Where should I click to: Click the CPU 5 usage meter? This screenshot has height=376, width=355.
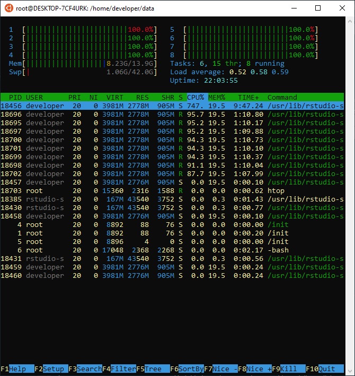tap(244, 30)
